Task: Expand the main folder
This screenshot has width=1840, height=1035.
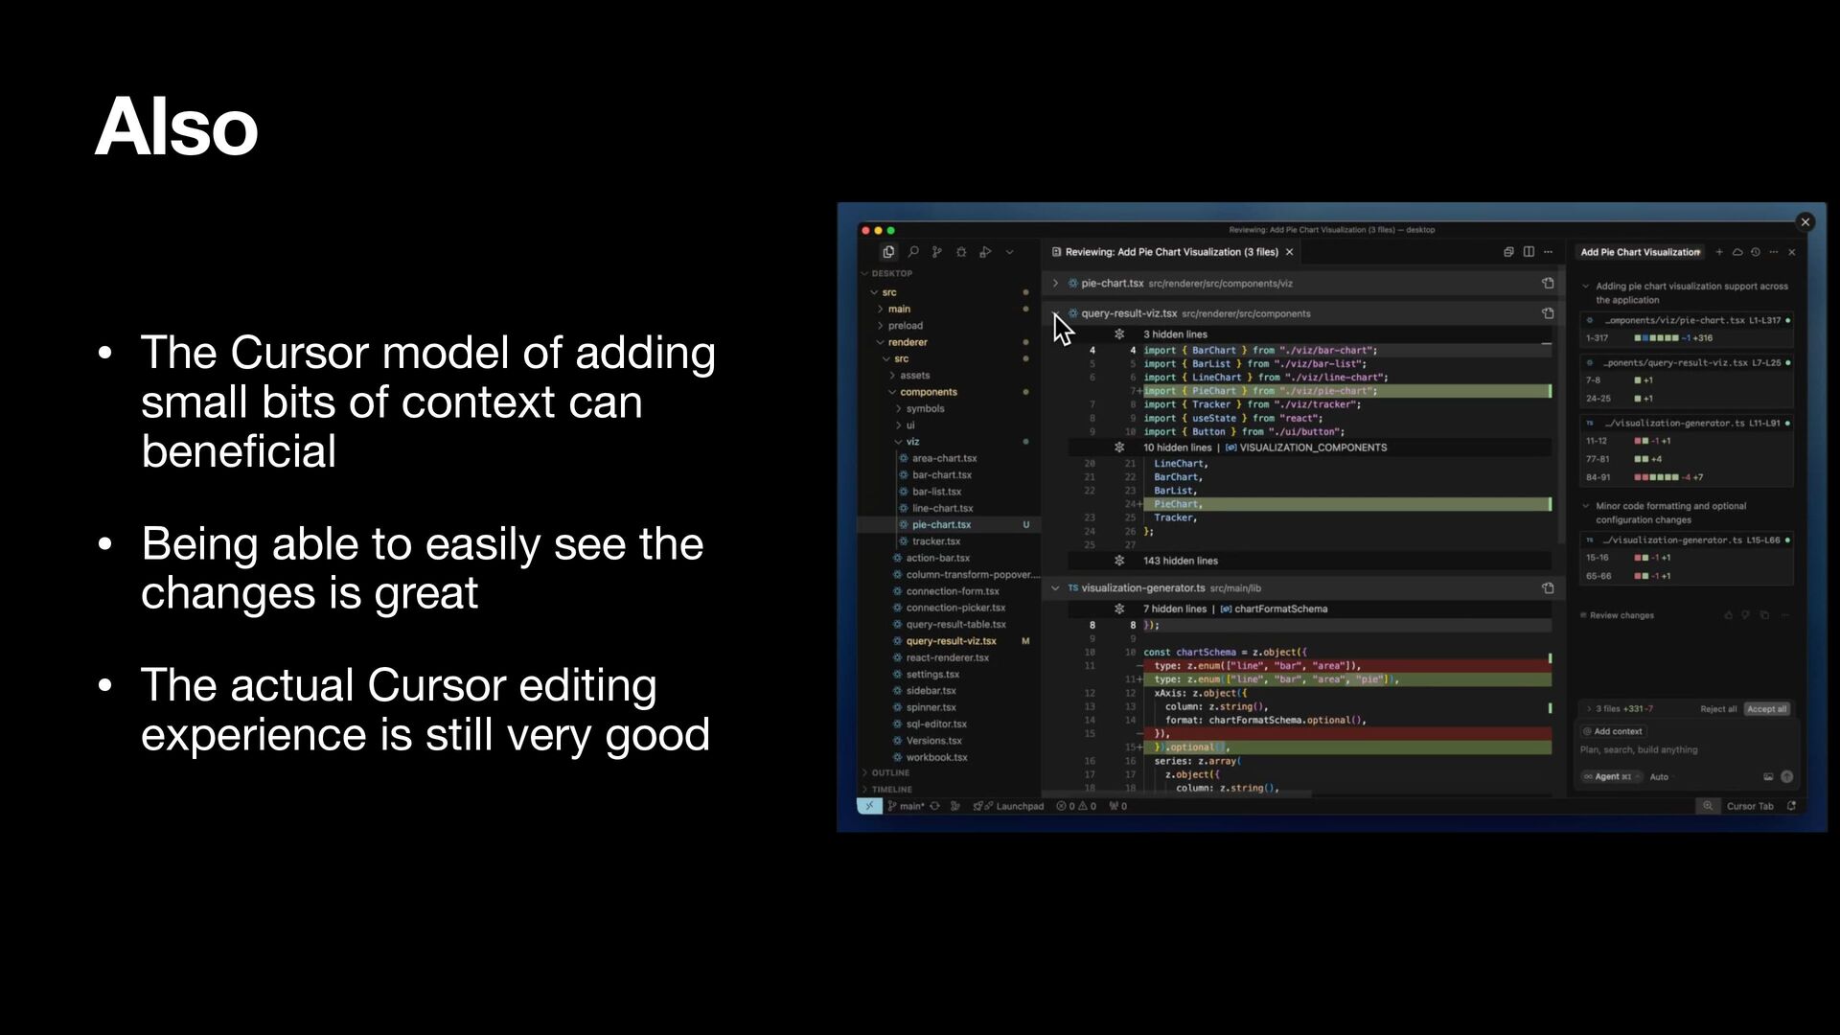Action: point(899,309)
